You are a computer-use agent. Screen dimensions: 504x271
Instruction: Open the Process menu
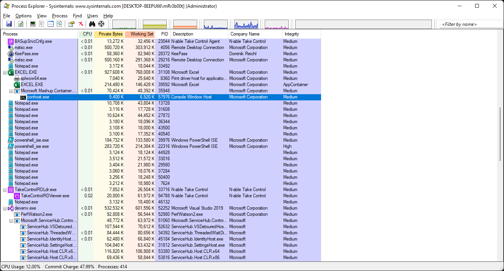tap(60, 16)
